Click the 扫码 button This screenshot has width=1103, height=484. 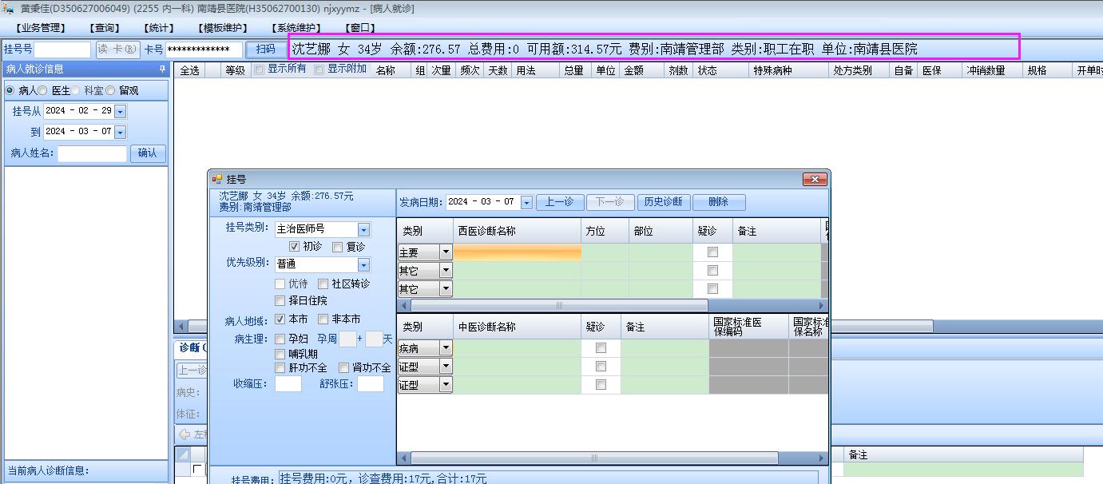pyautogui.click(x=265, y=50)
